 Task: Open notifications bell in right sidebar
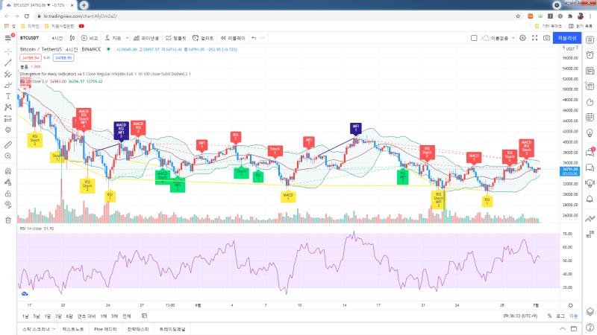(590, 199)
